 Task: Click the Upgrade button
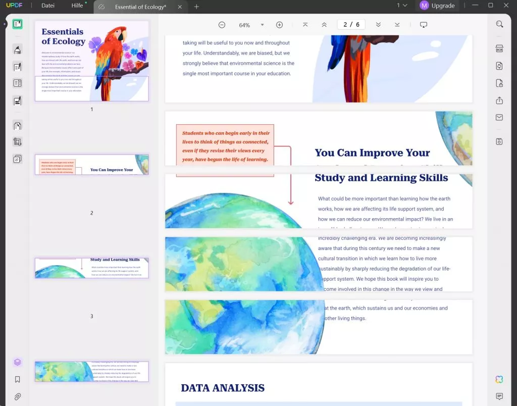click(437, 5)
